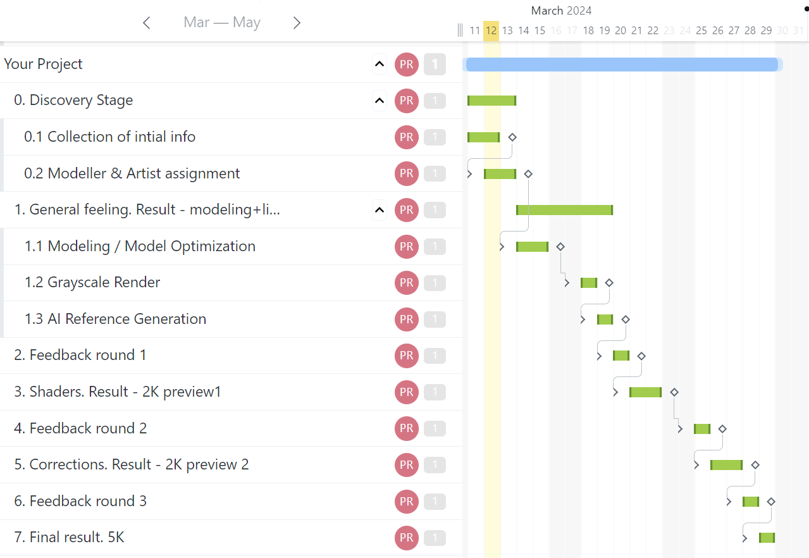Click the count badge on Your Project row
The height and width of the screenshot is (558, 809).
(x=435, y=64)
